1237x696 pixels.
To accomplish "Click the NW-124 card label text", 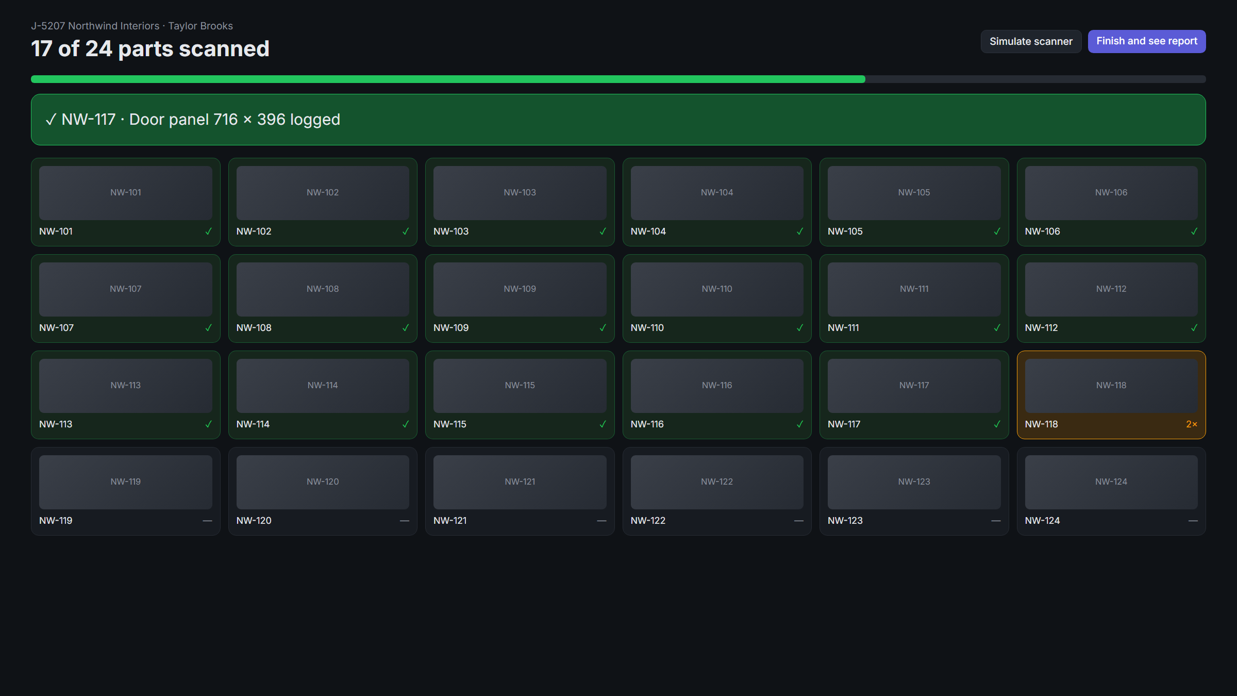I will tap(1042, 521).
